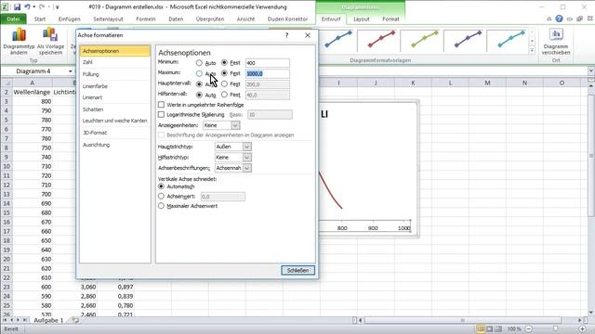The width and height of the screenshot is (595, 334).
Task: Expand the Name Box dropdown arrow
Action: coord(71,71)
